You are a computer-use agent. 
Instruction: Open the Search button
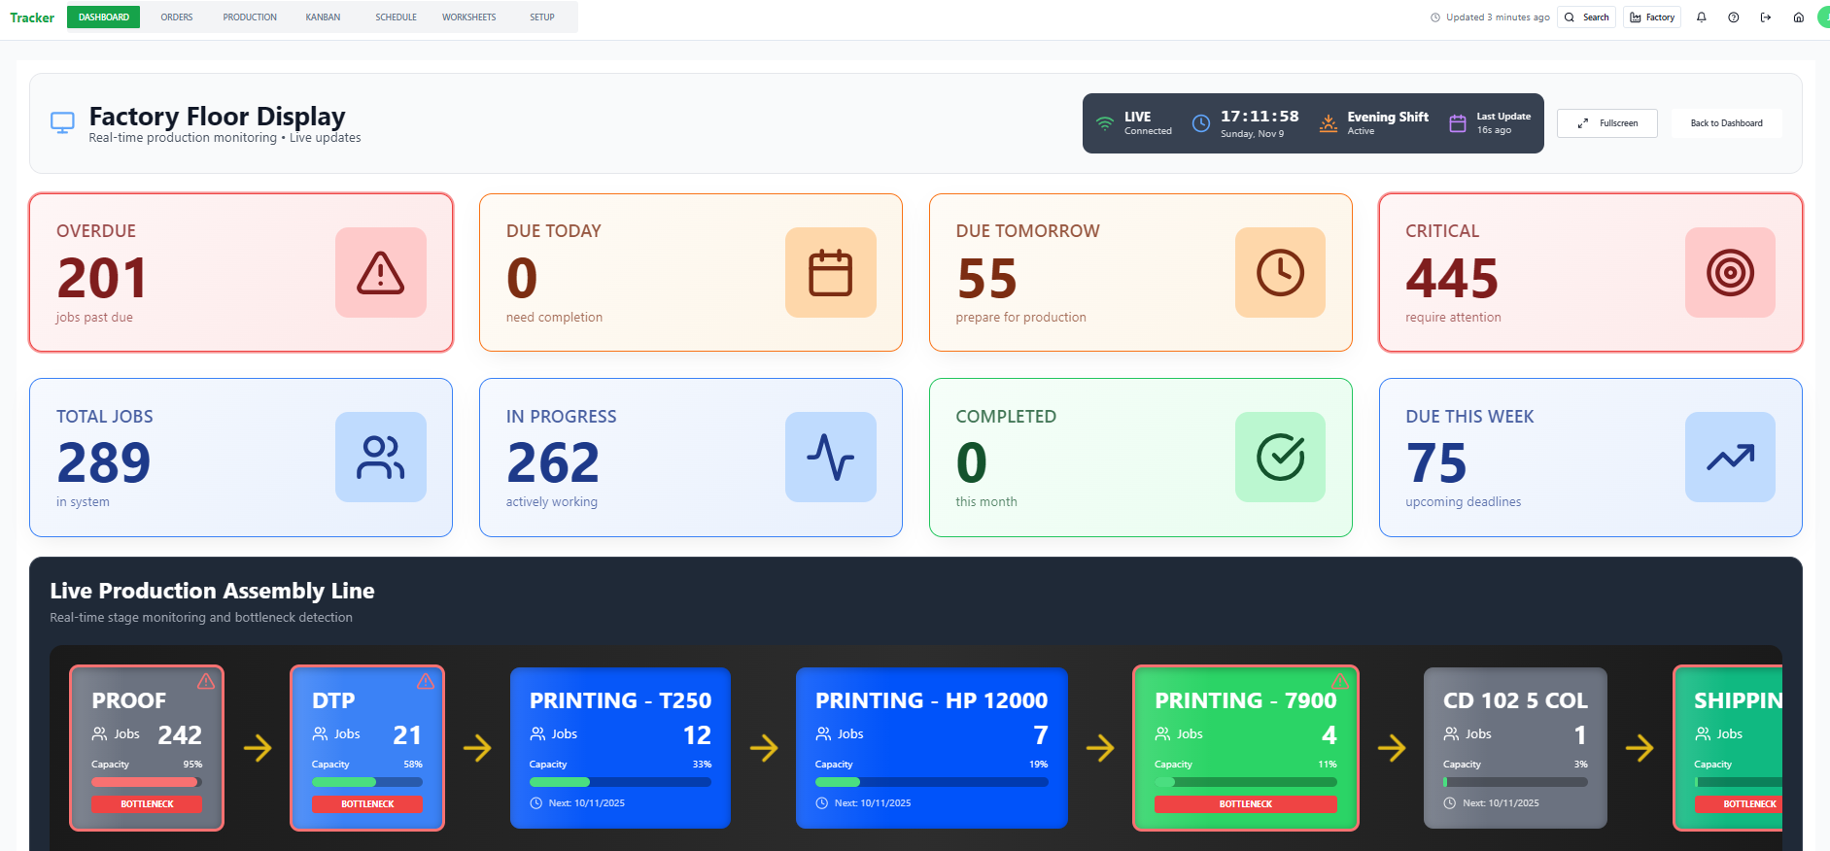[1586, 17]
